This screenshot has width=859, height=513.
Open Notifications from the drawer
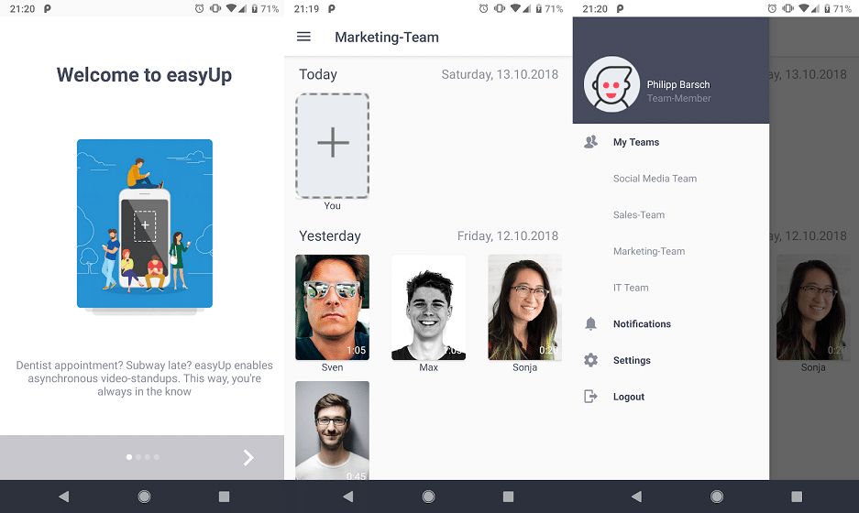pos(642,324)
